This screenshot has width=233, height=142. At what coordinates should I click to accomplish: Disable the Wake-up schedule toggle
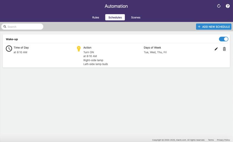pyautogui.click(x=224, y=39)
